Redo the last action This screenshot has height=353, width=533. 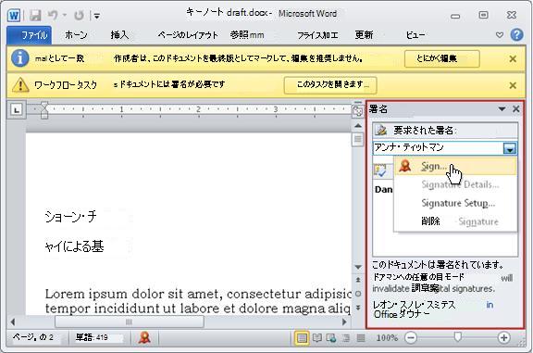click(x=79, y=16)
